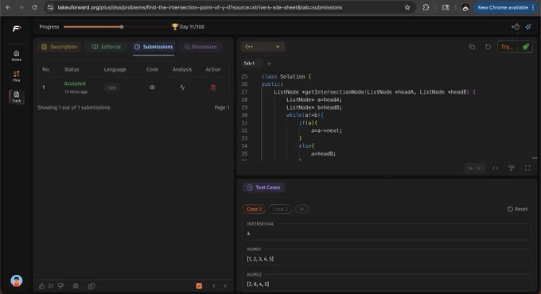
Task: Select Case 1
Action: (255, 209)
